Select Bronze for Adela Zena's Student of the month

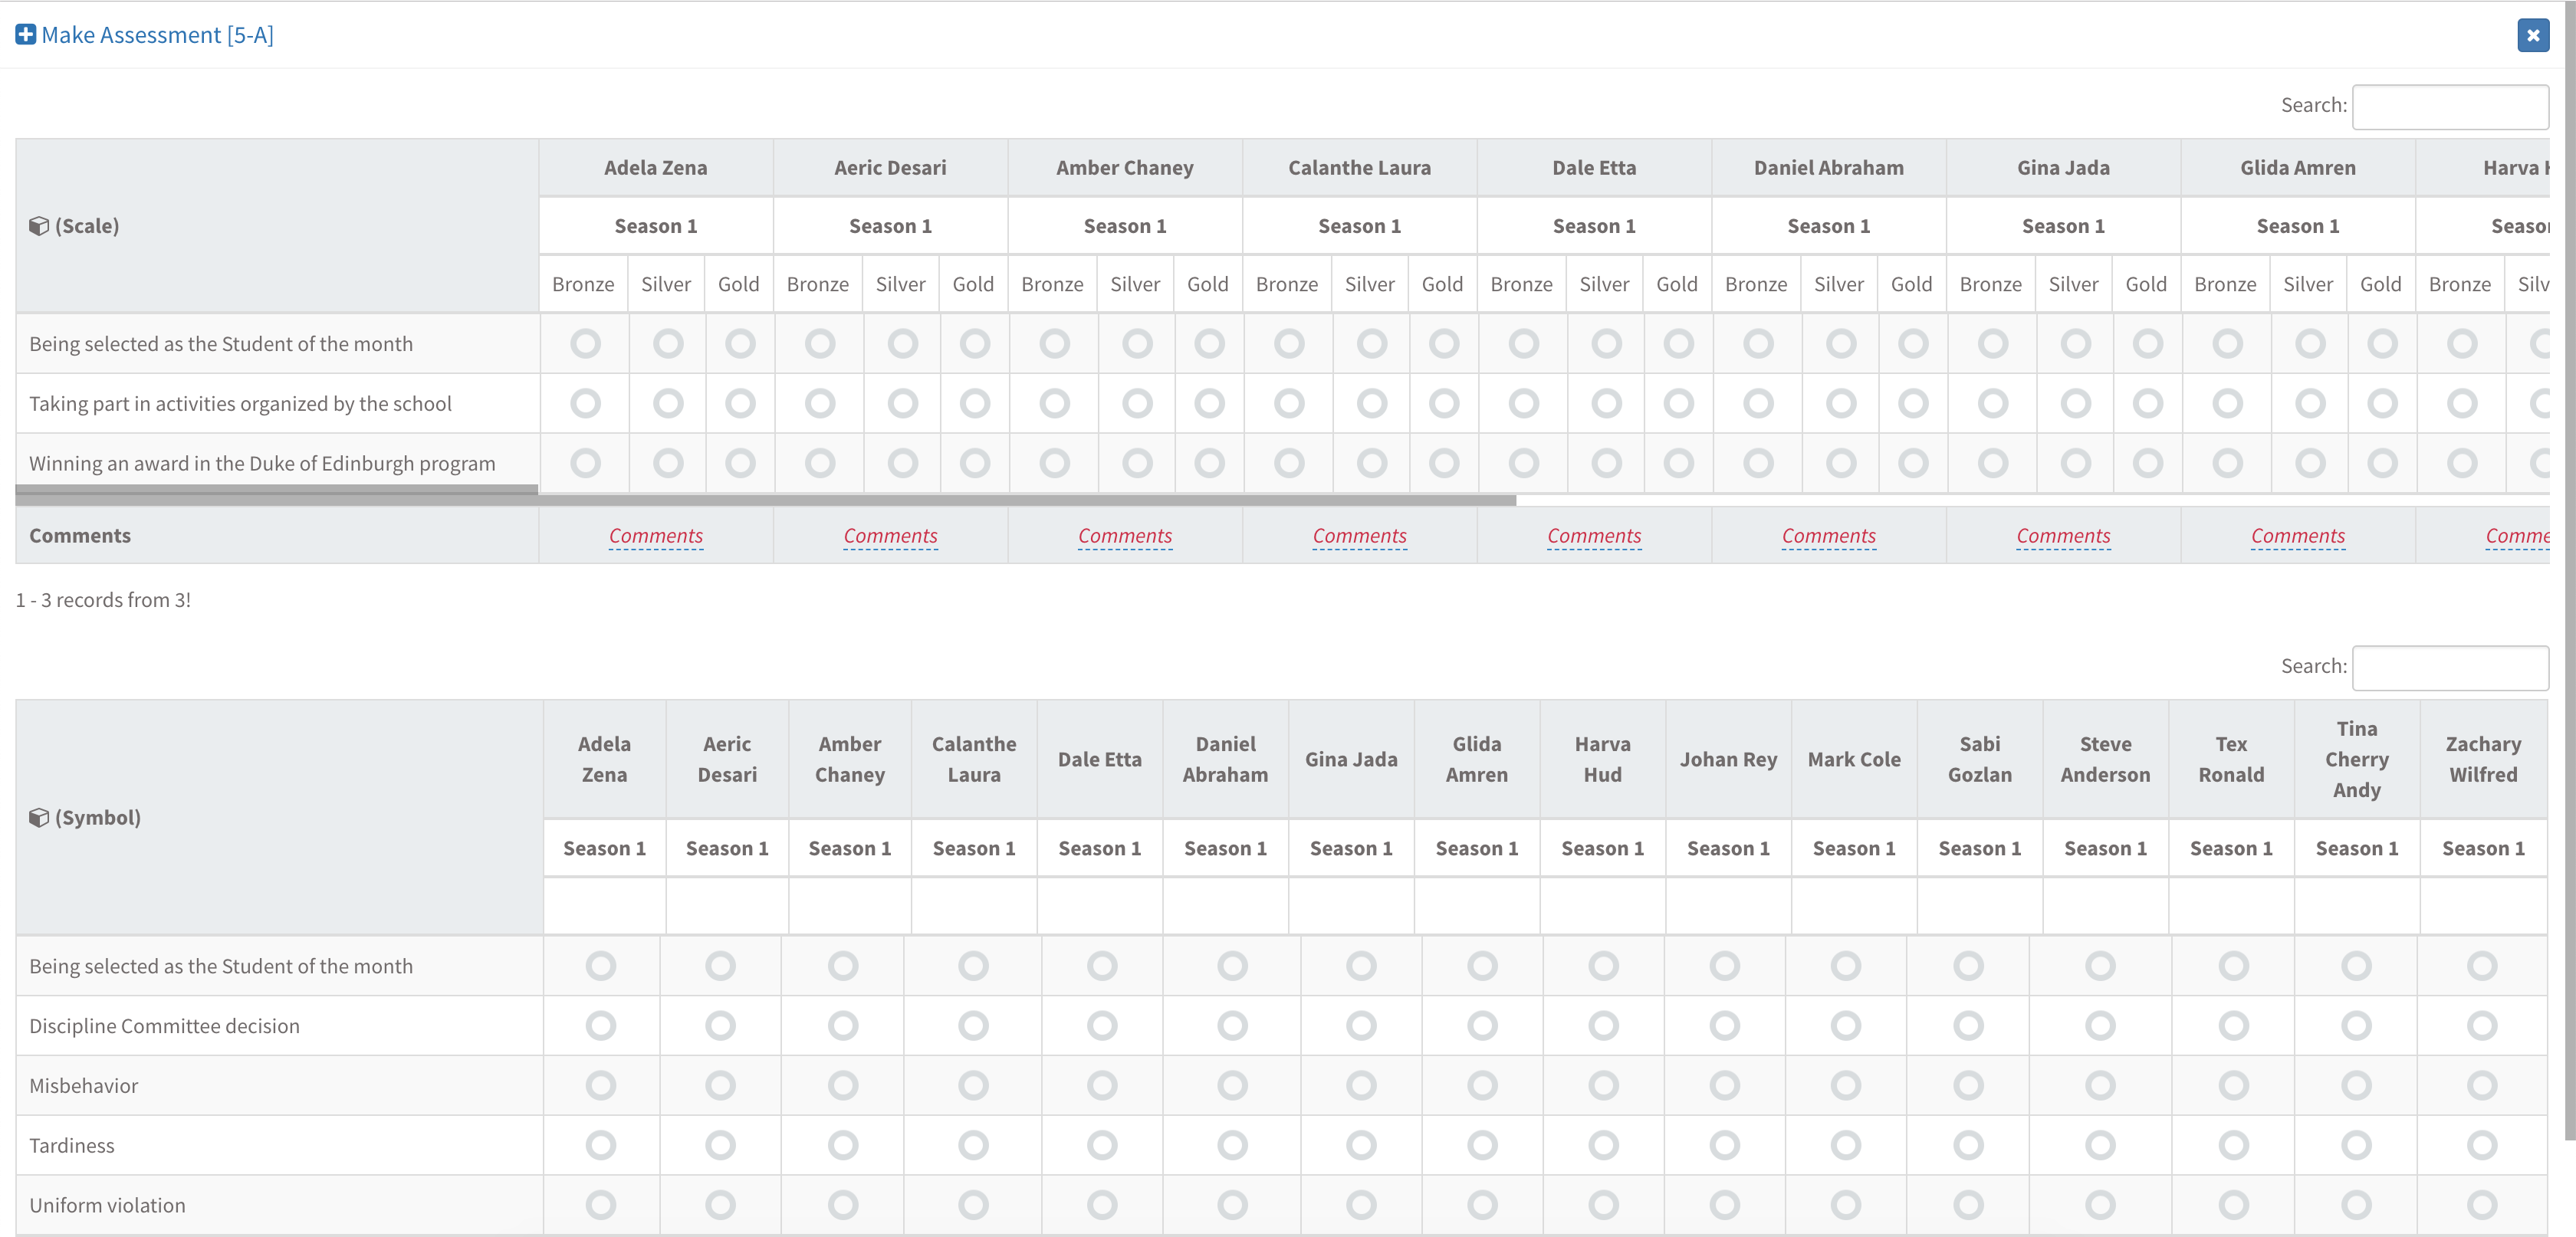(585, 344)
